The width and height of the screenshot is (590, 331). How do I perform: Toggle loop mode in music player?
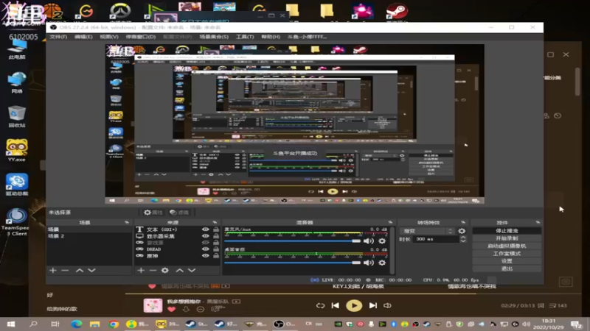(x=320, y=305)
